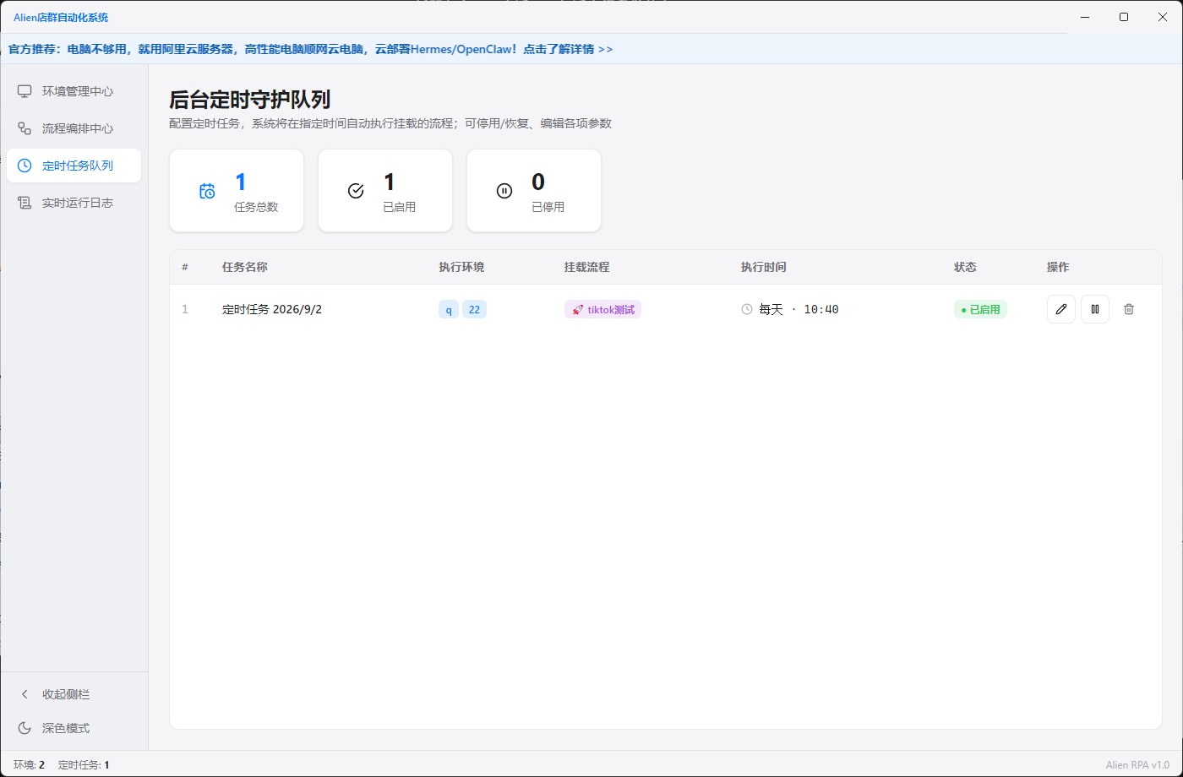Click the rocket icon in the tiktok测试 tag
This screenshot has width=1183, height=777.
(x=578, y=310)
